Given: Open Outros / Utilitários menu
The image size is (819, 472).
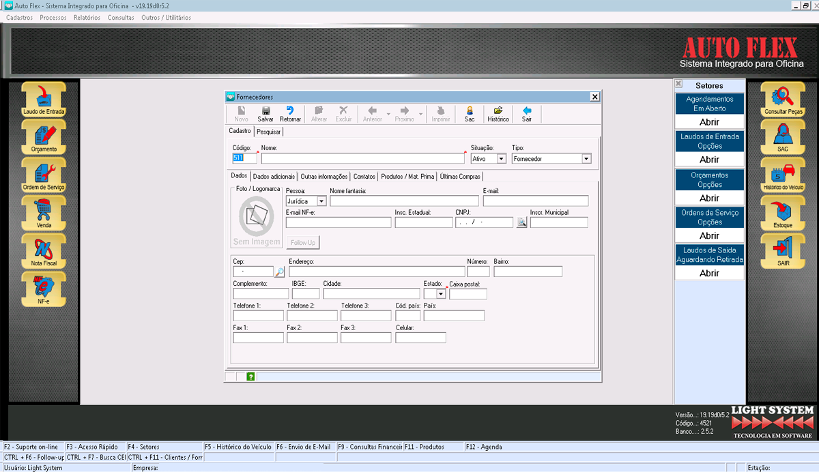Looking at the screenshot, I should pyautogui.click(x=166, y=17).
